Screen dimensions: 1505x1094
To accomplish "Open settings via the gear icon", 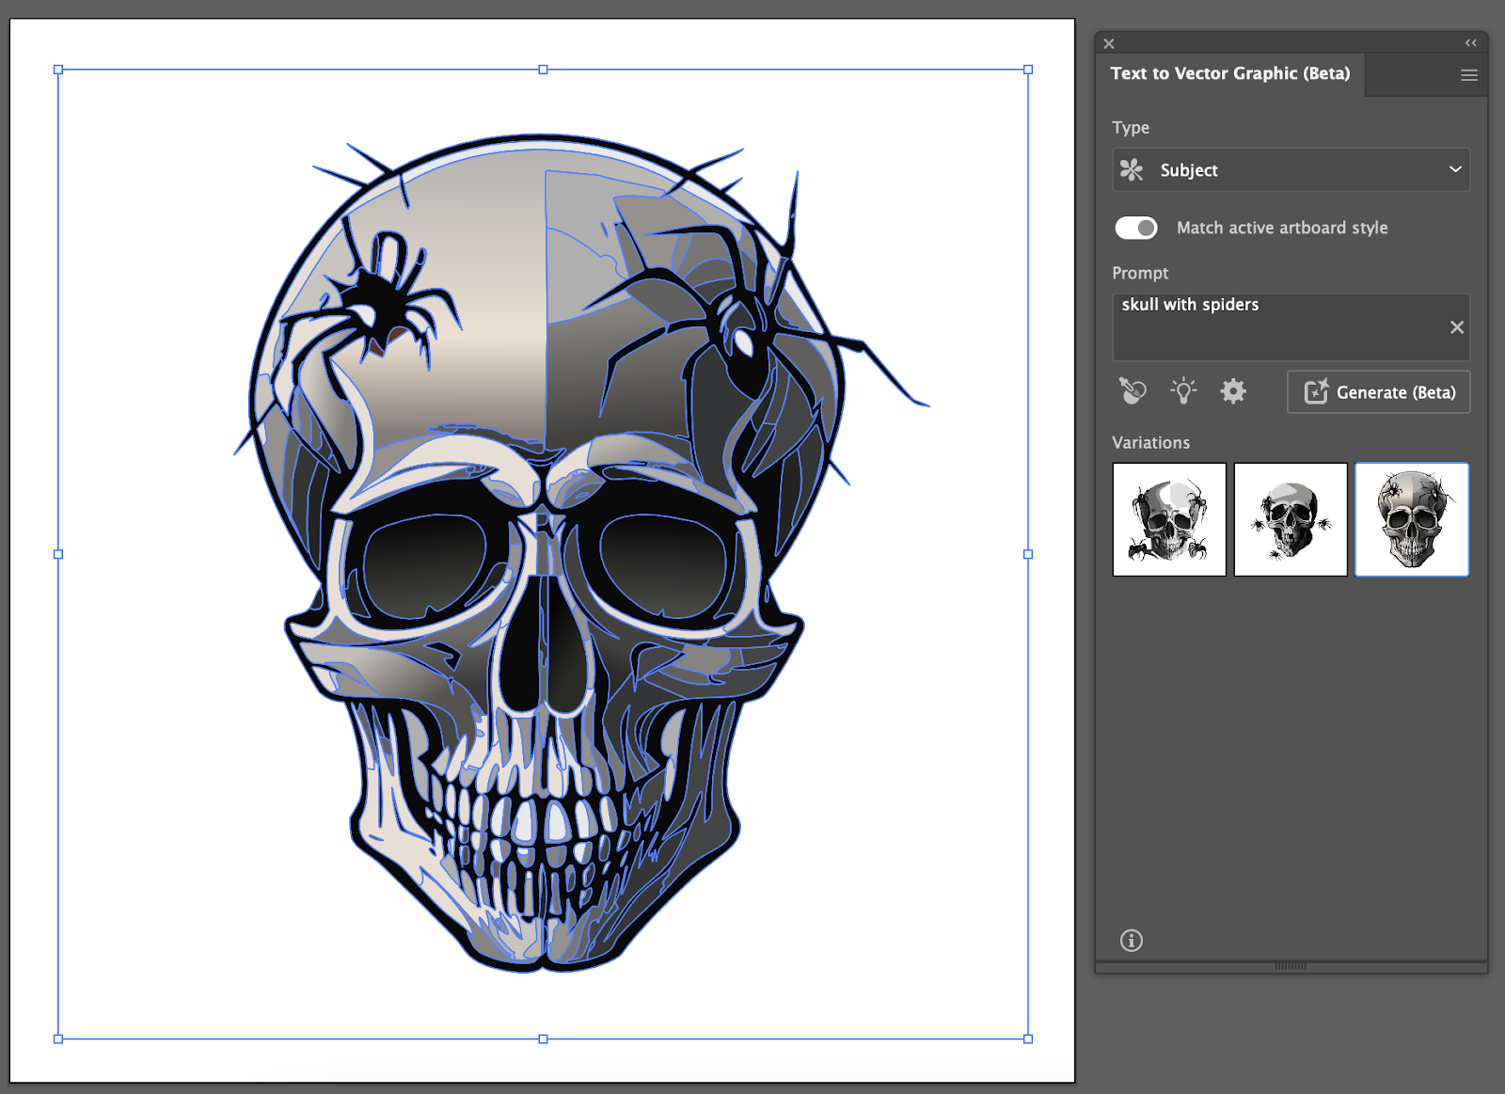I will (x=1233, y=390).
